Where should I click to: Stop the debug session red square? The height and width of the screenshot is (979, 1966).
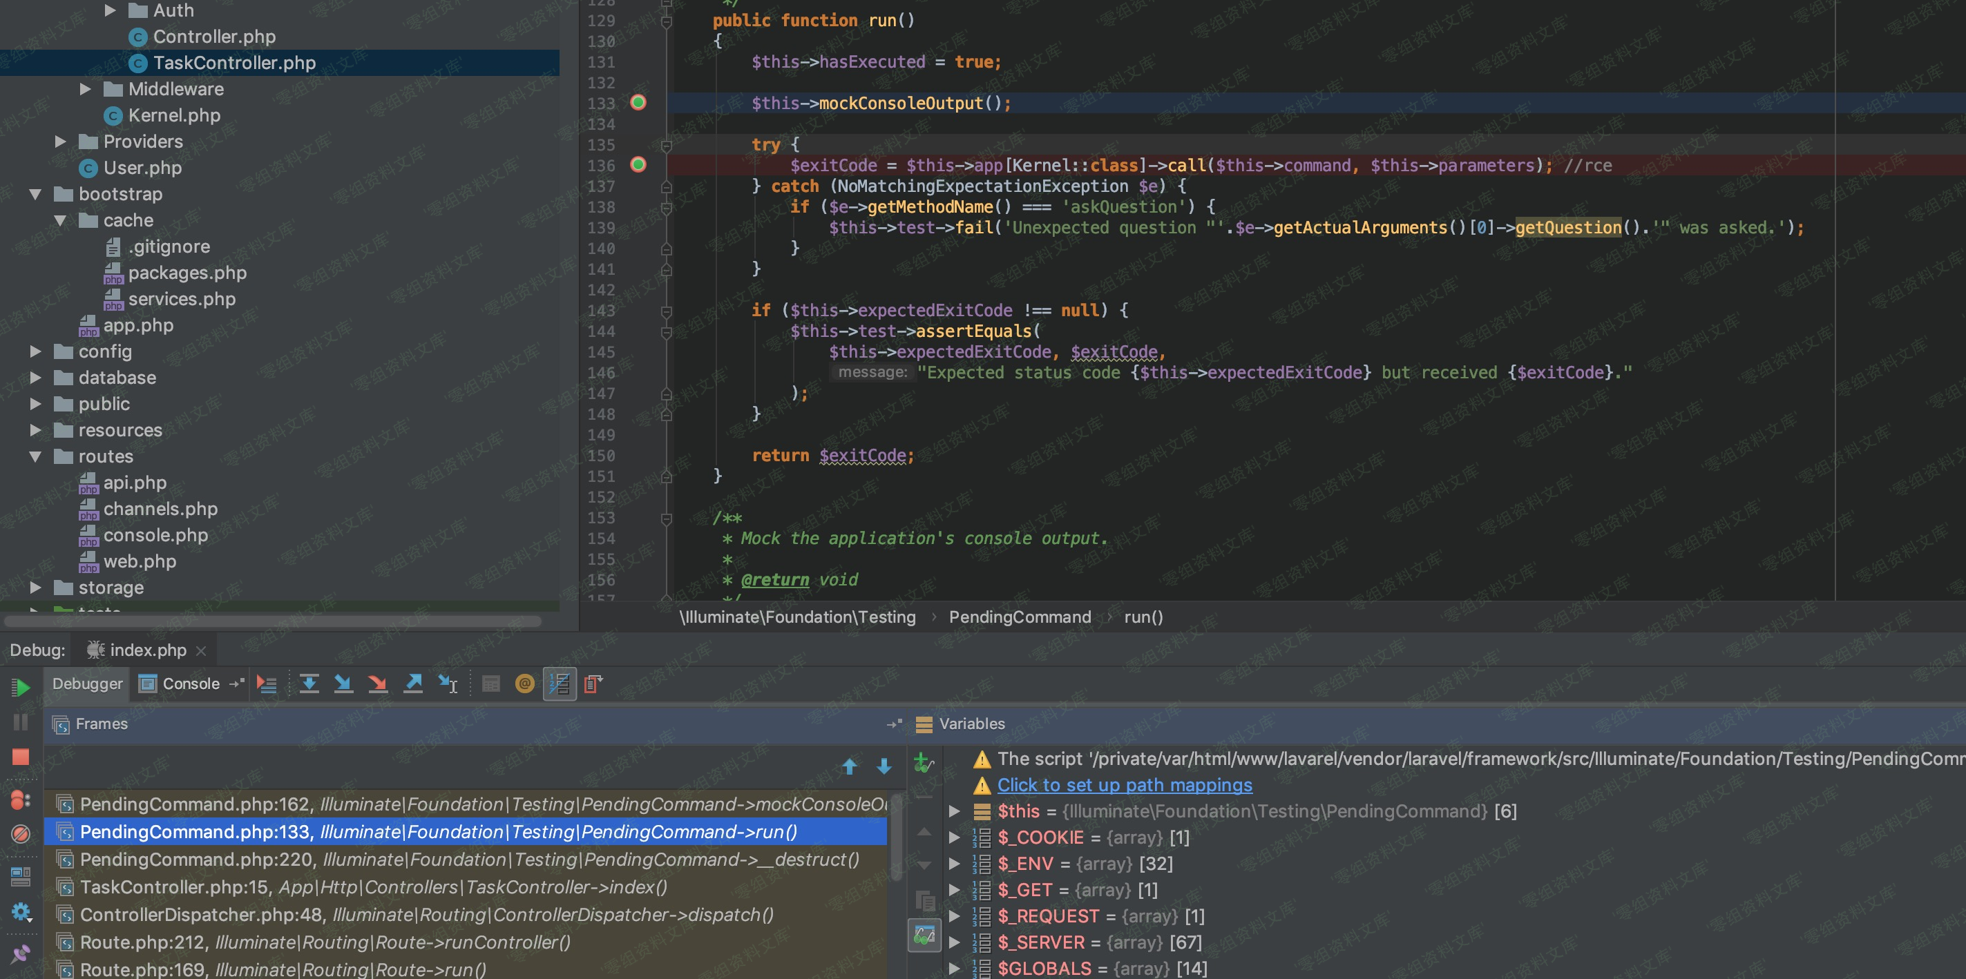pos(21,757)
